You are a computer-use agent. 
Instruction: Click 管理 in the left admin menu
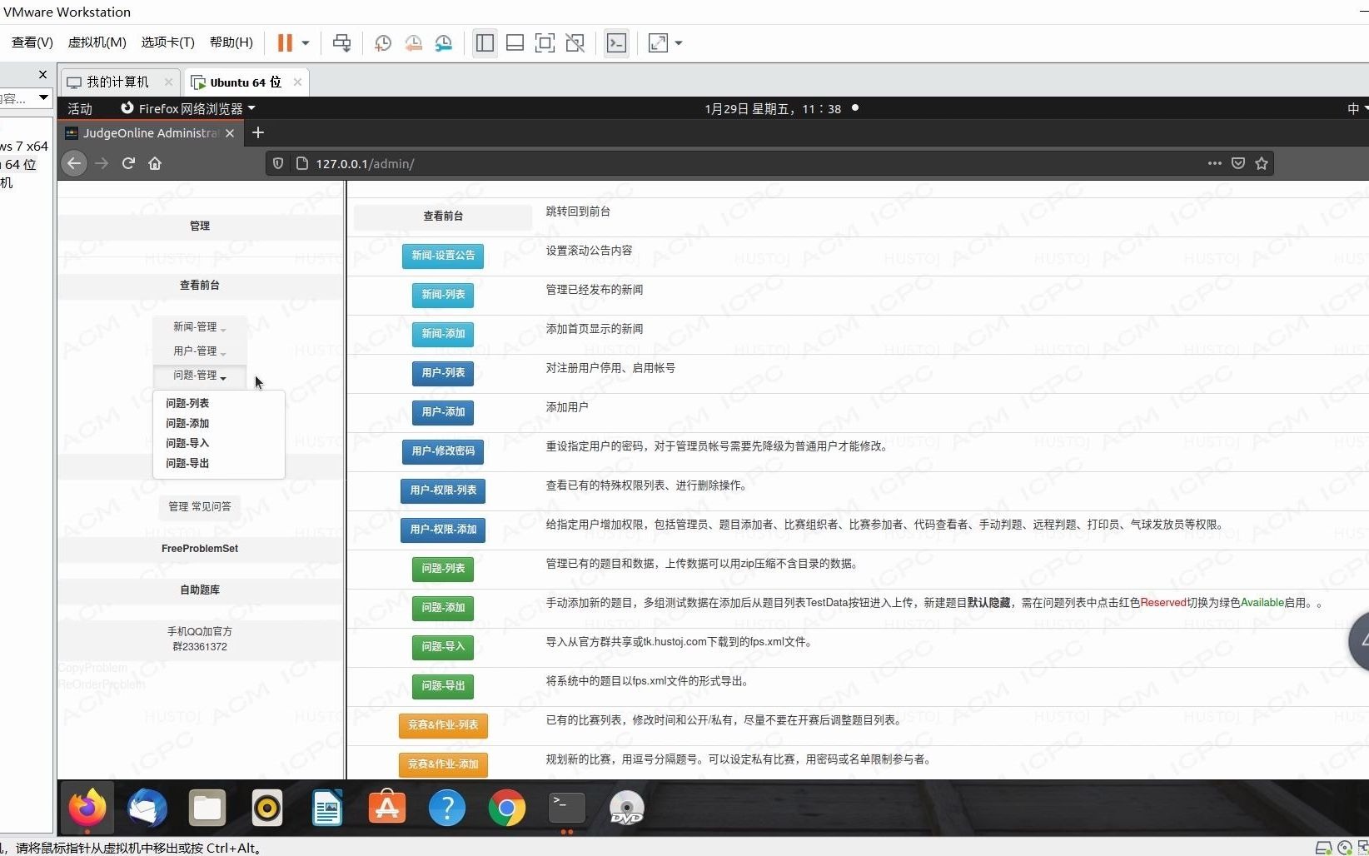click(200, 226)
